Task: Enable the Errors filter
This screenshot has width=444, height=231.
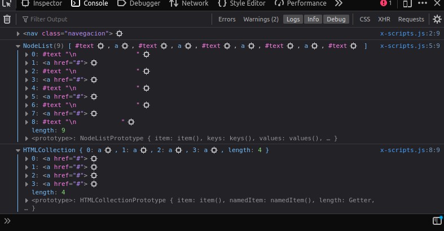Action: coord(227,19)
